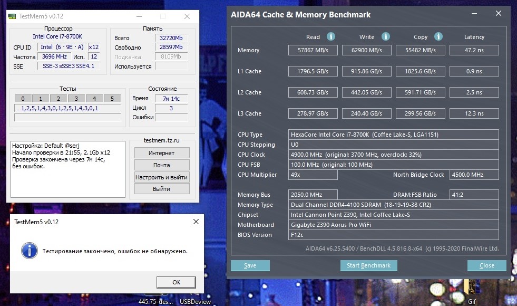Click the TestMem5 log text area
This screenshot has height=306, width=517.
pyautogui.click(x=68, y=169)
